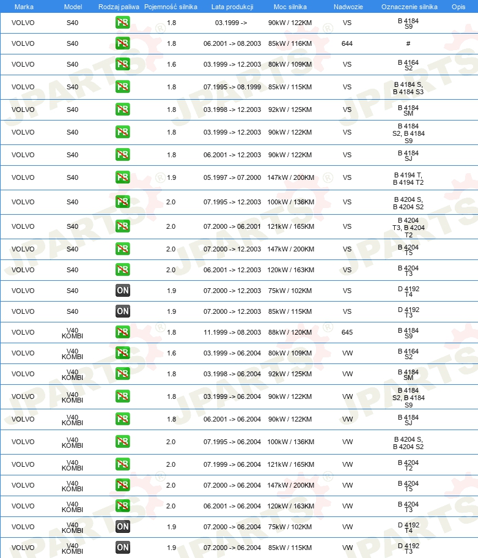Image resolution: width=478 pixels, height=558 pixels.
Task: Click the Model column header
Action: pos(73,7)
